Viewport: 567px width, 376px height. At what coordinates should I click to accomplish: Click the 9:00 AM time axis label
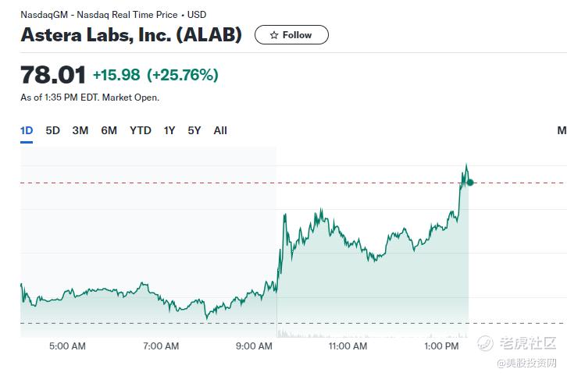tap(254, 346)
